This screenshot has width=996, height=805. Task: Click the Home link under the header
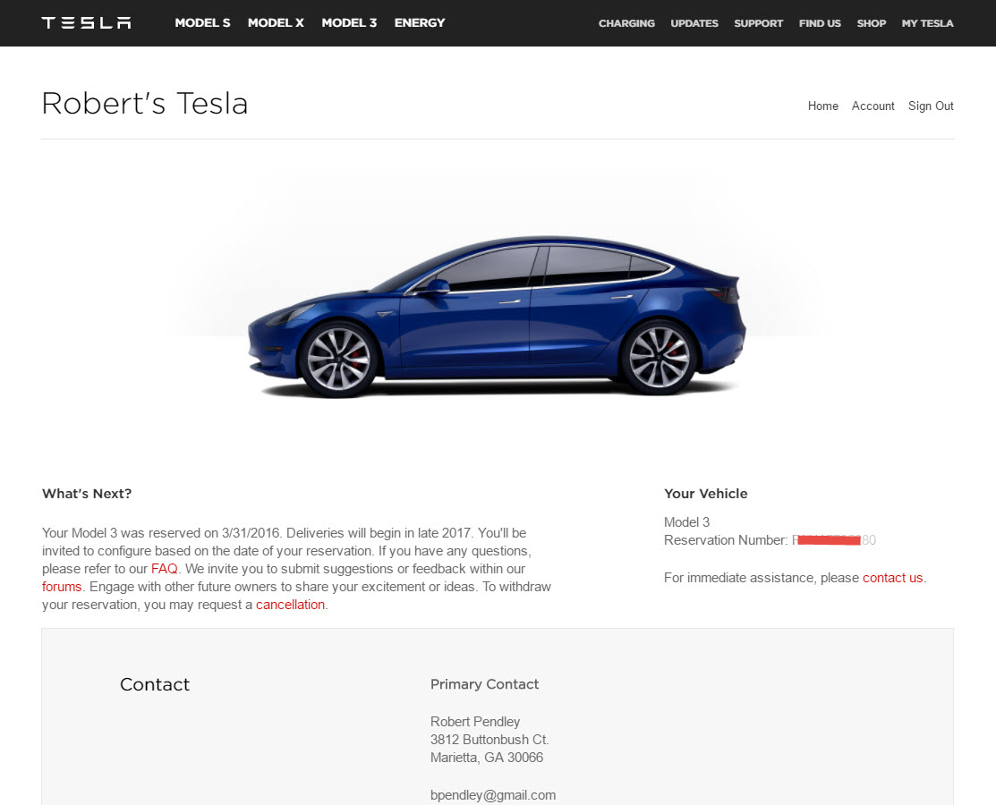coord(823,106)
